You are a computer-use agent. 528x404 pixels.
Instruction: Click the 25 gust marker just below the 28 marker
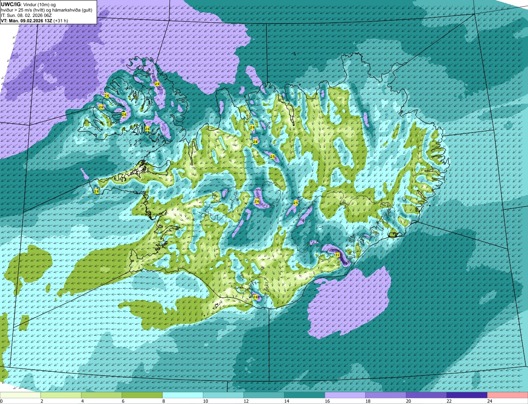(272, 157)
